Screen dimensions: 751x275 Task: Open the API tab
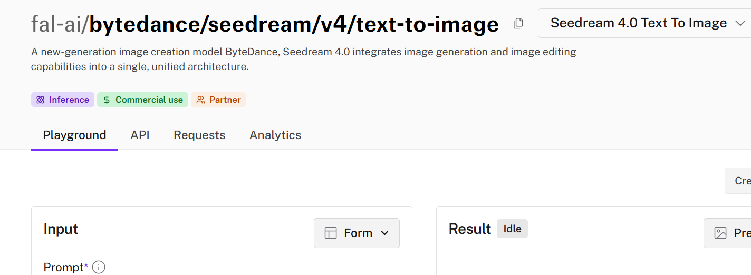[140, 135]
